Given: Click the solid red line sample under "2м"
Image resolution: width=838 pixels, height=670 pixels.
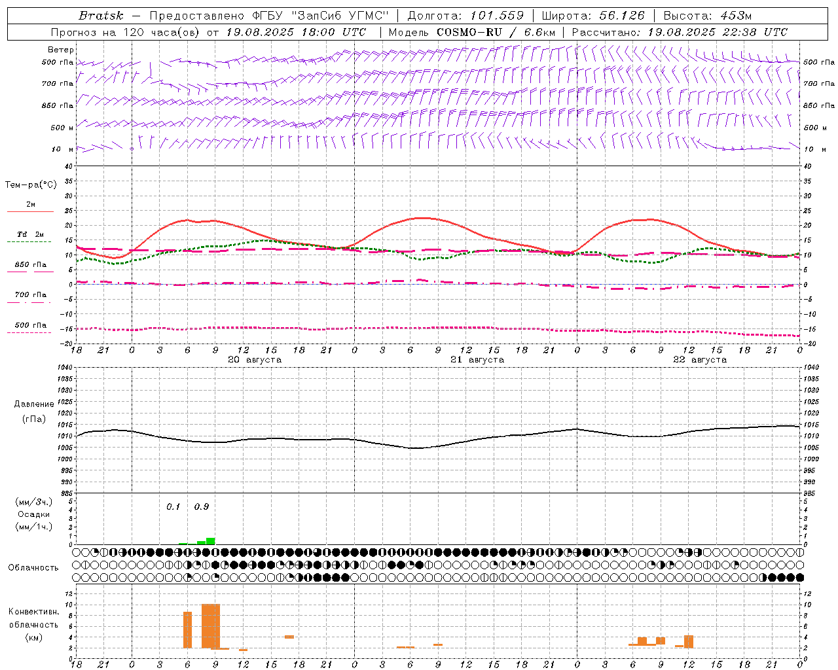Looking at the screenshot, I should click(30, 211).
